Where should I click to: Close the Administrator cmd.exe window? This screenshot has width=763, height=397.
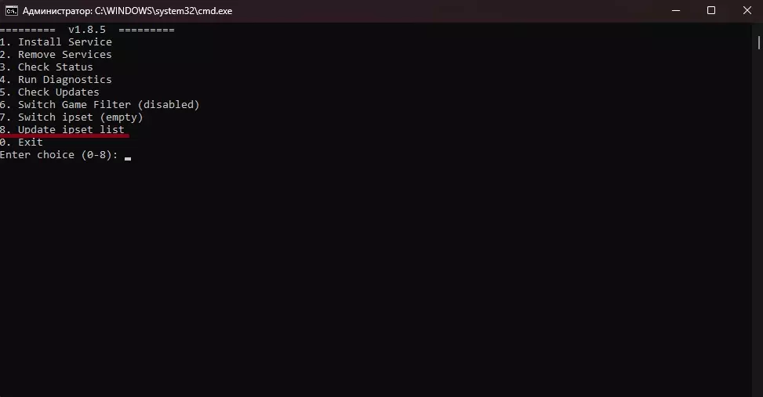pyautogui.click(x=747, y=11)
